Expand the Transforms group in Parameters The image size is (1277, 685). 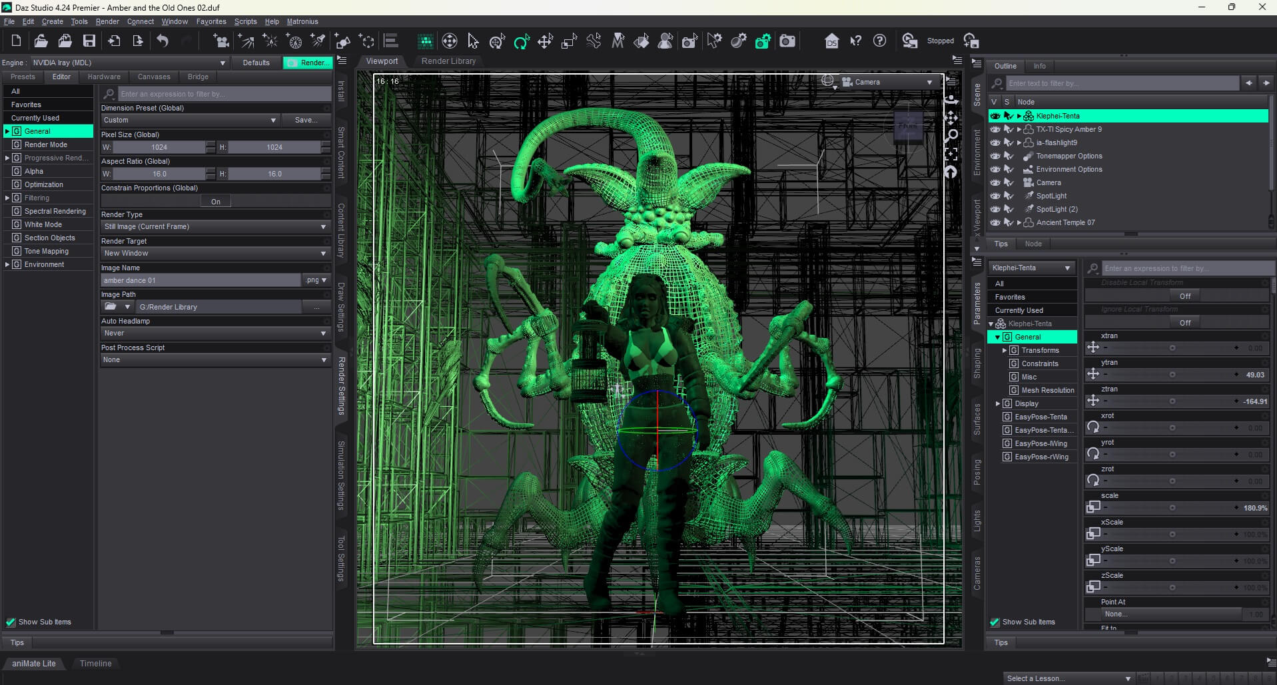[1005, 350]
